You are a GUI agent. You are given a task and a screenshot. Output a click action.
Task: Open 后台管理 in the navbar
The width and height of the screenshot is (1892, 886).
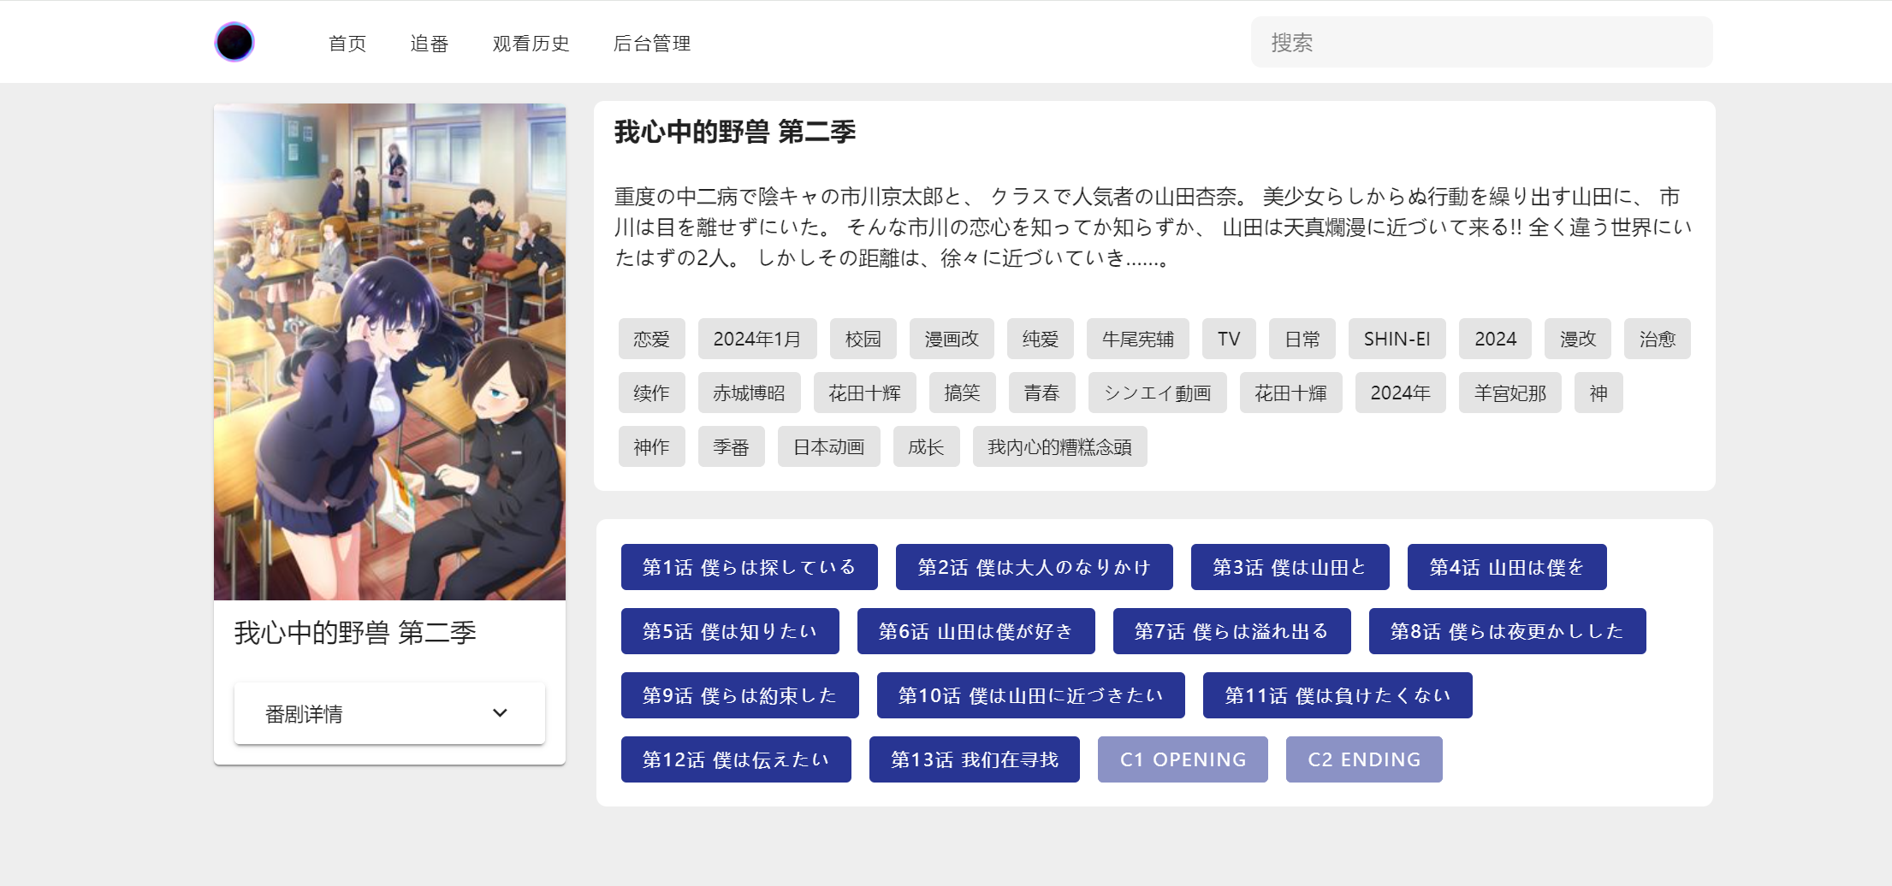tap(652, 43)
